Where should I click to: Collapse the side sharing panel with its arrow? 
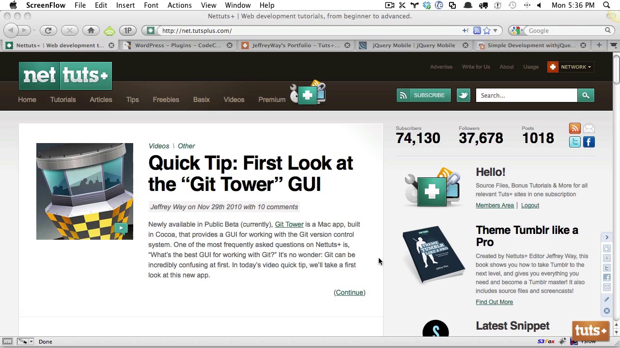point(607,237)
